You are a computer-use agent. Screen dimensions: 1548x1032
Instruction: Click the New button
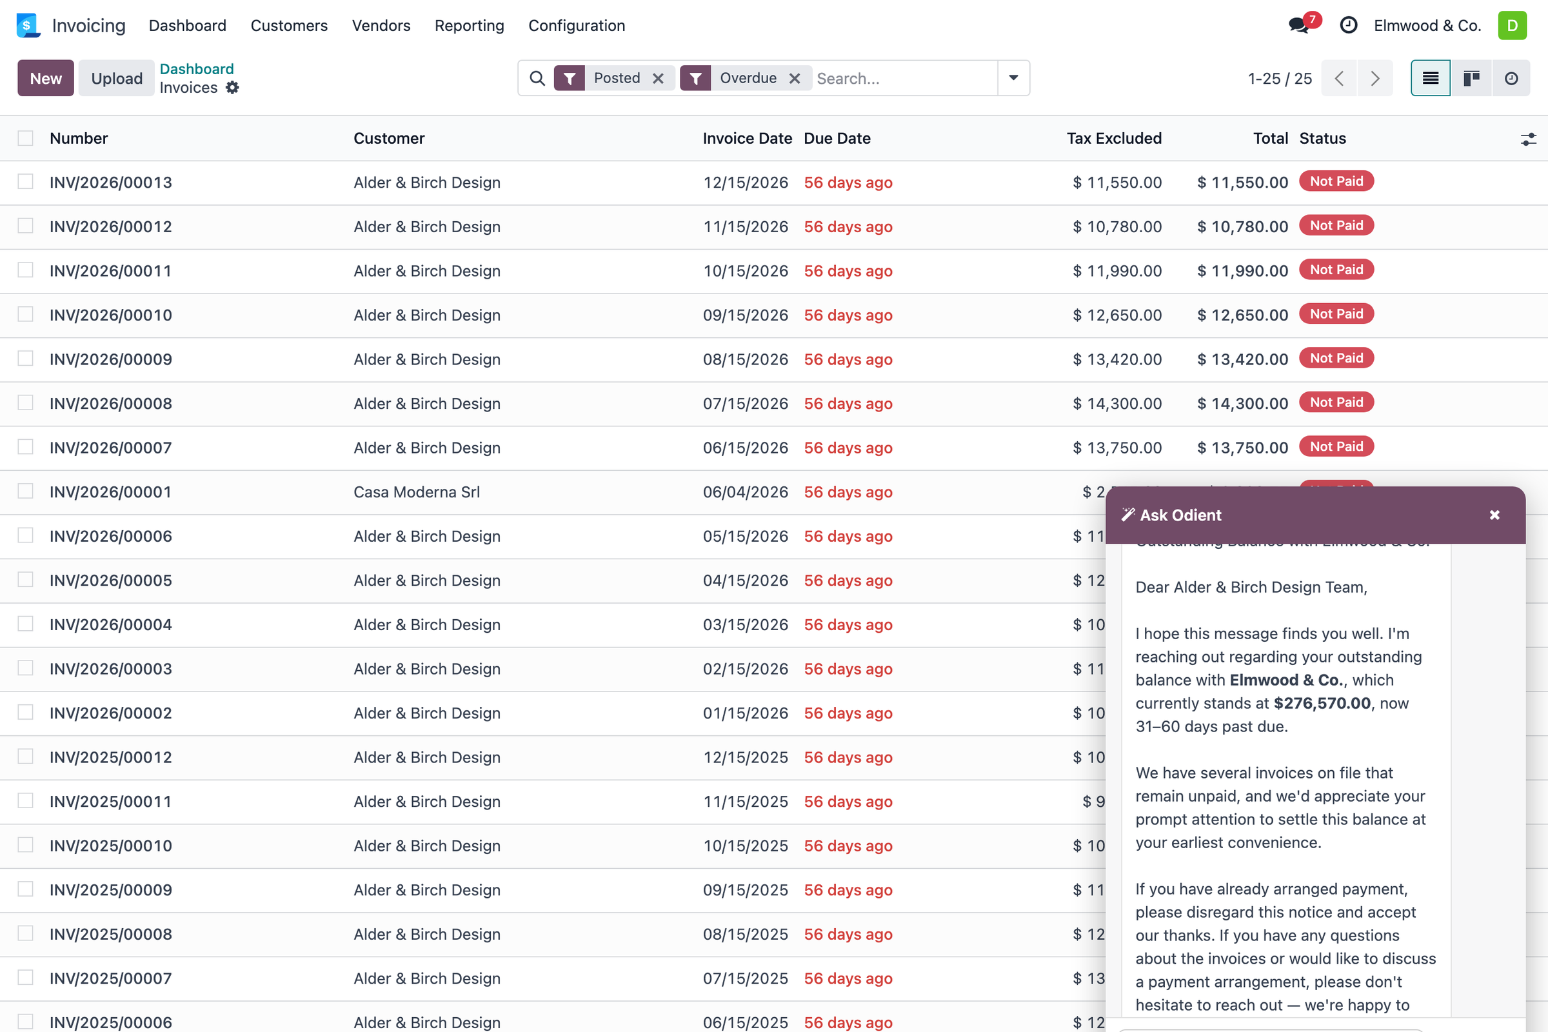[x=45, y=78]
